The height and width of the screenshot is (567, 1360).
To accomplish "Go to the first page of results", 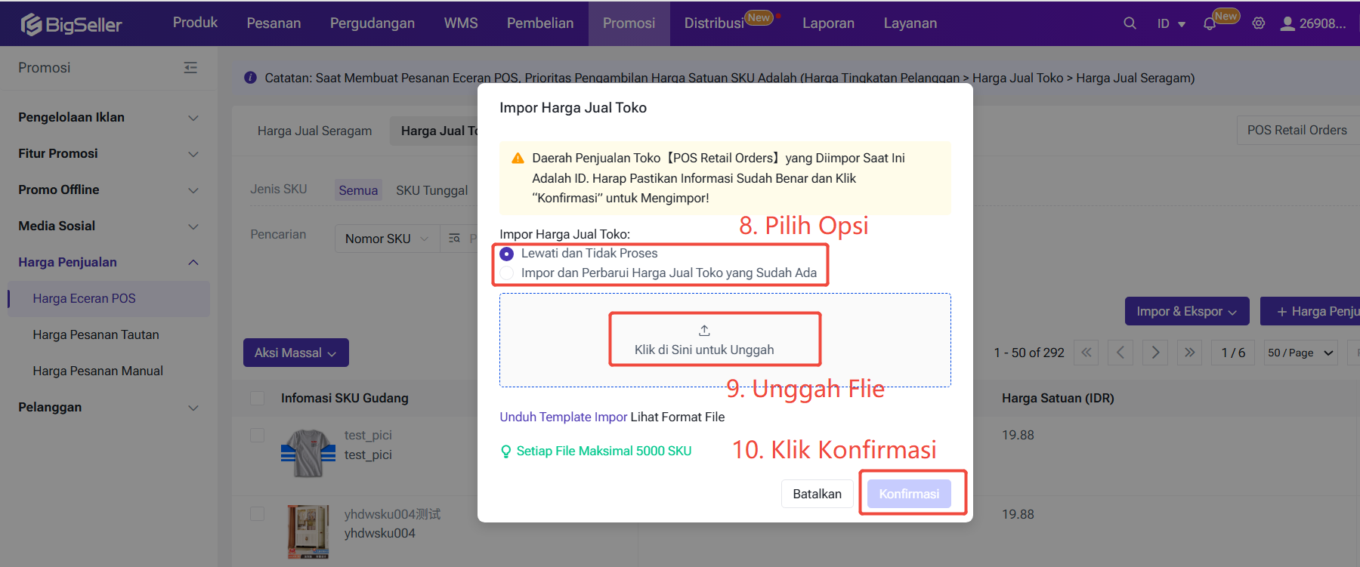I will click(x=1086, y=353).
